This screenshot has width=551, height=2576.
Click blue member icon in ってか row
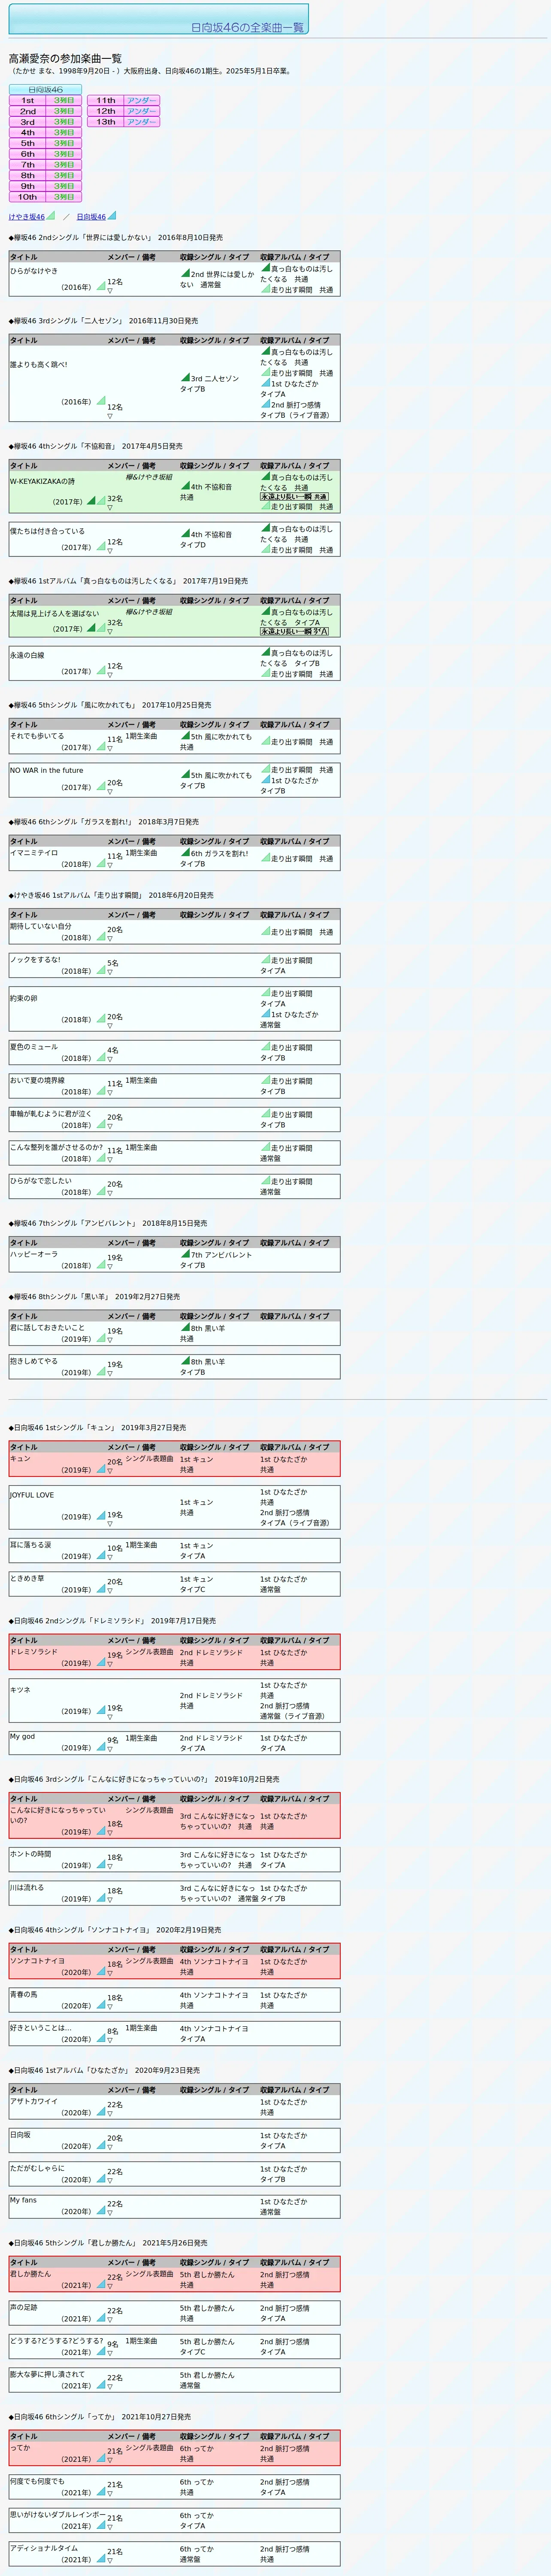click(x=101, y=2459)
